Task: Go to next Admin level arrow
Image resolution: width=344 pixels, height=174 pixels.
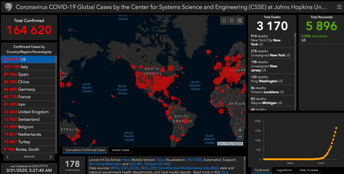Action: 51,157
